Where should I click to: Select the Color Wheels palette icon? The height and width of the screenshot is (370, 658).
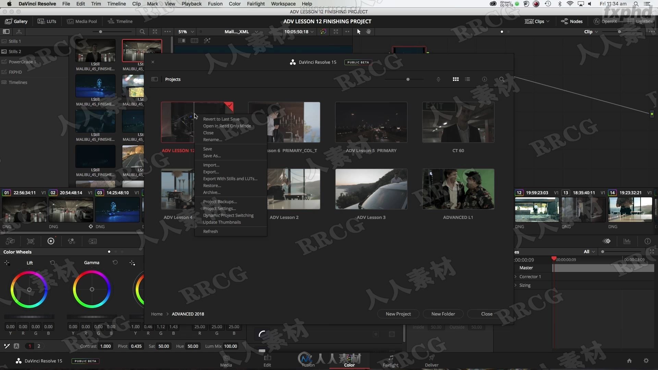pos(51,241)
